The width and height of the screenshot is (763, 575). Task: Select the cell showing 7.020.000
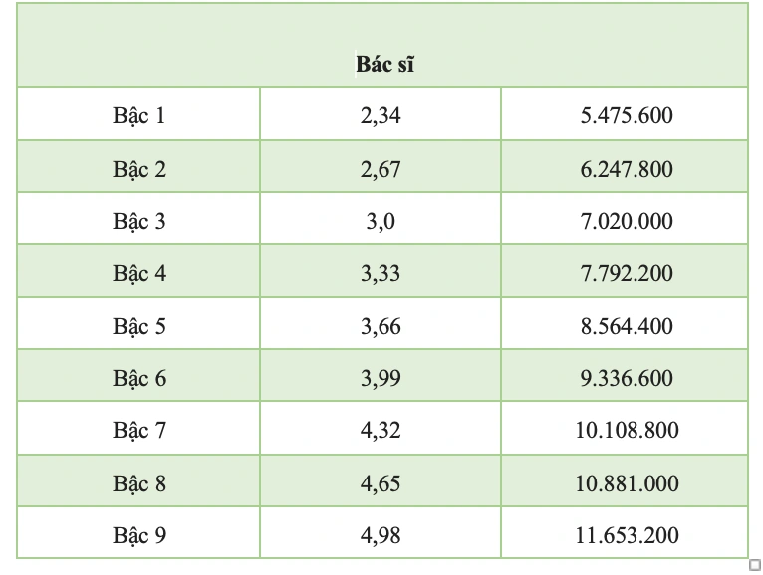pos(627,221)
